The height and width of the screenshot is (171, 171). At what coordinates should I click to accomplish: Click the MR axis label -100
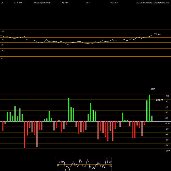point(167,151)
